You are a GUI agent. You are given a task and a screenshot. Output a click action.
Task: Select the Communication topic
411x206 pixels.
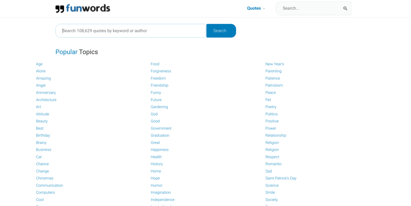(x=49, y=185)
